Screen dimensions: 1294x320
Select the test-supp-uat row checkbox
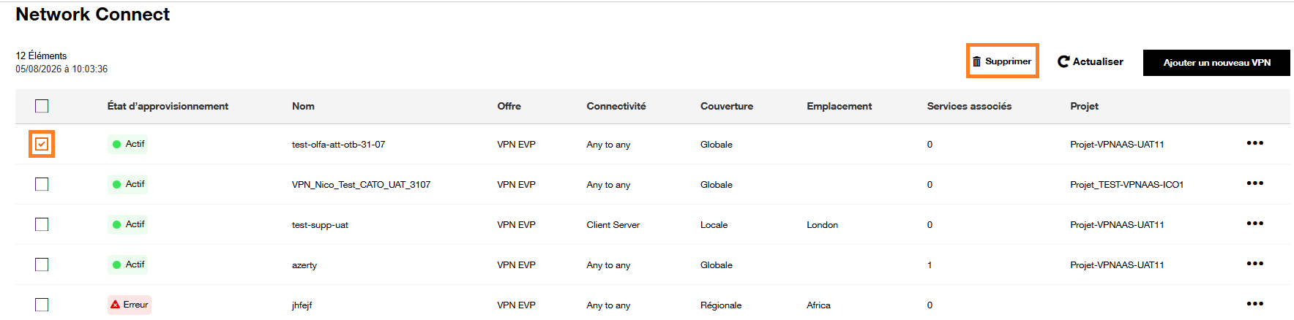pos(42,224)
